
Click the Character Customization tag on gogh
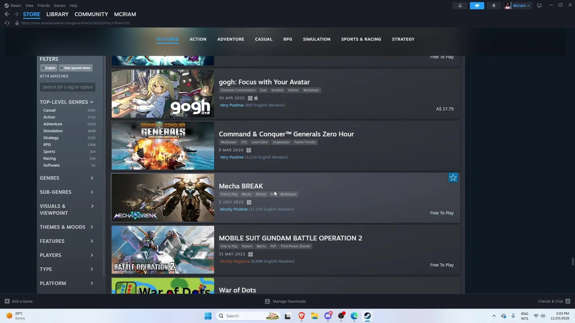(x=238, y=90)
